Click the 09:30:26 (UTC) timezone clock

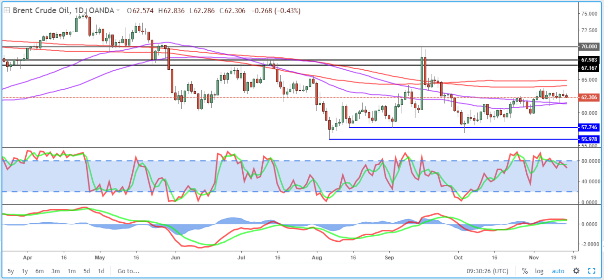tap(487, 271)
